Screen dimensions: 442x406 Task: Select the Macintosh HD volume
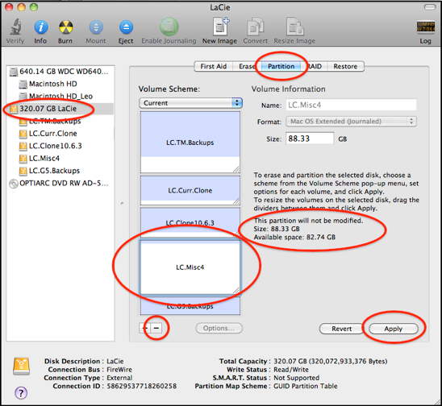pos(60,84)
